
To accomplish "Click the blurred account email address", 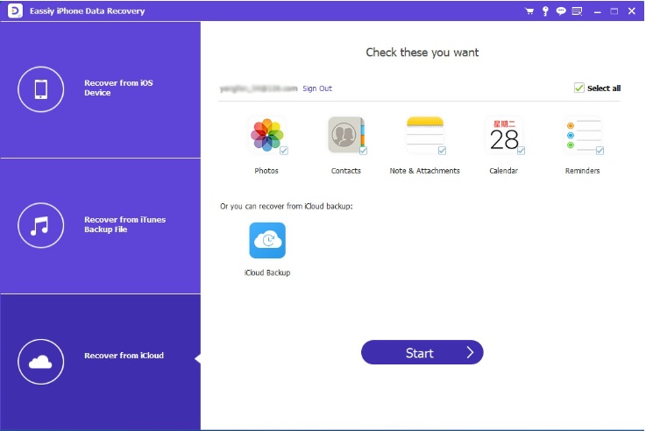I will 259,88.
